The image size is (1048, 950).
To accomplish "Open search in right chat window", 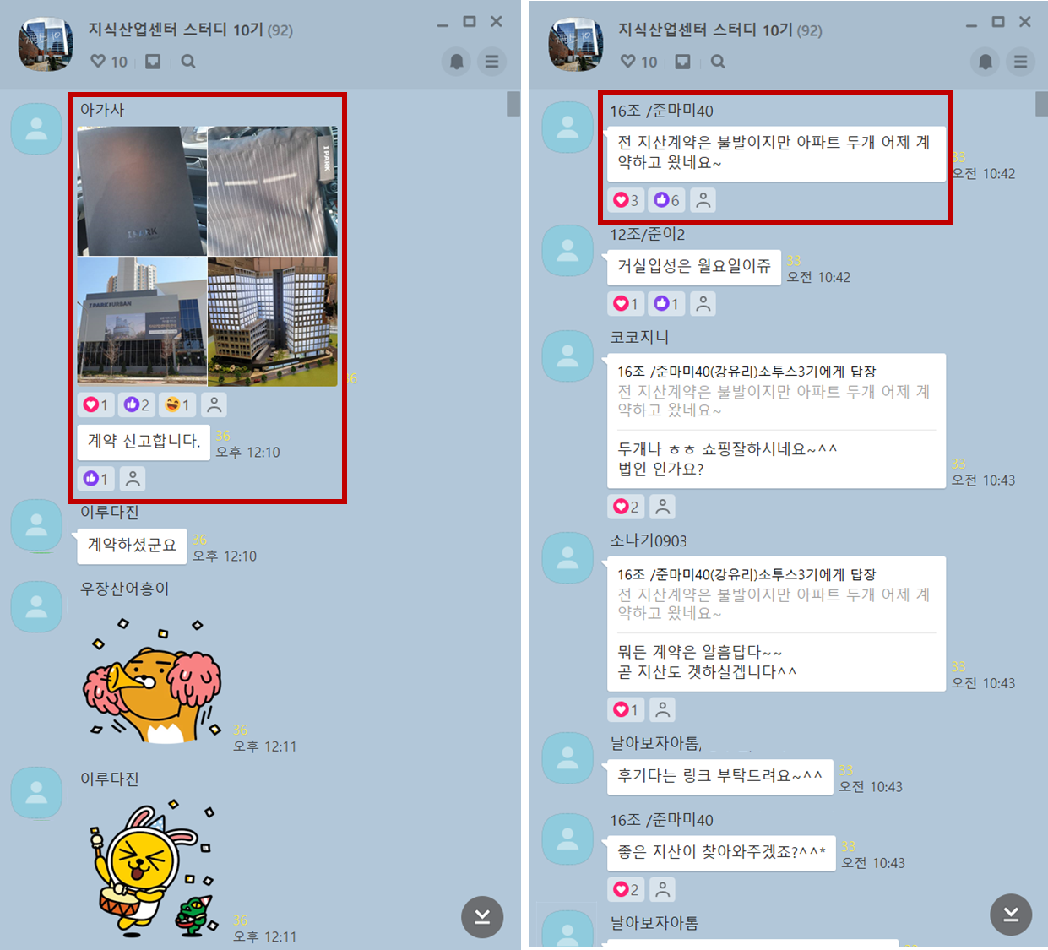I will click(718, 62).
